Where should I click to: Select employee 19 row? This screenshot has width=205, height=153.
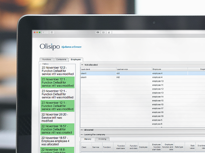click(142, 116)
